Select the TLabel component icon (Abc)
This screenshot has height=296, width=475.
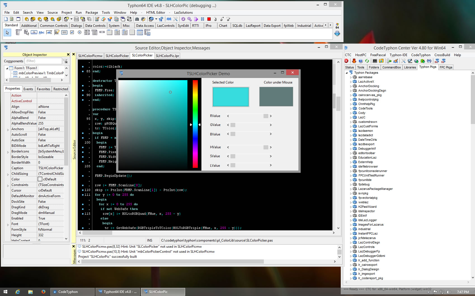42,32
